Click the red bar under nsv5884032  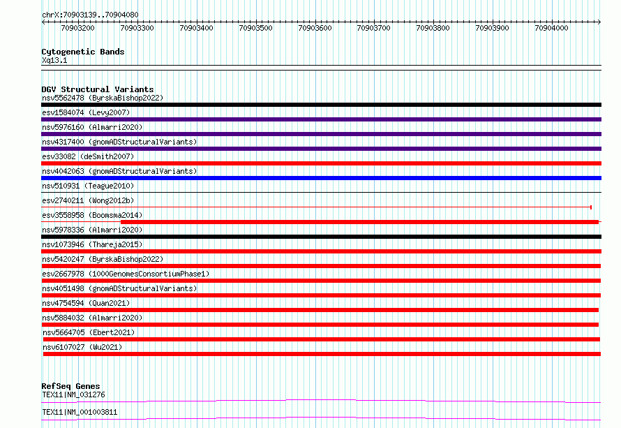point(320,325)
